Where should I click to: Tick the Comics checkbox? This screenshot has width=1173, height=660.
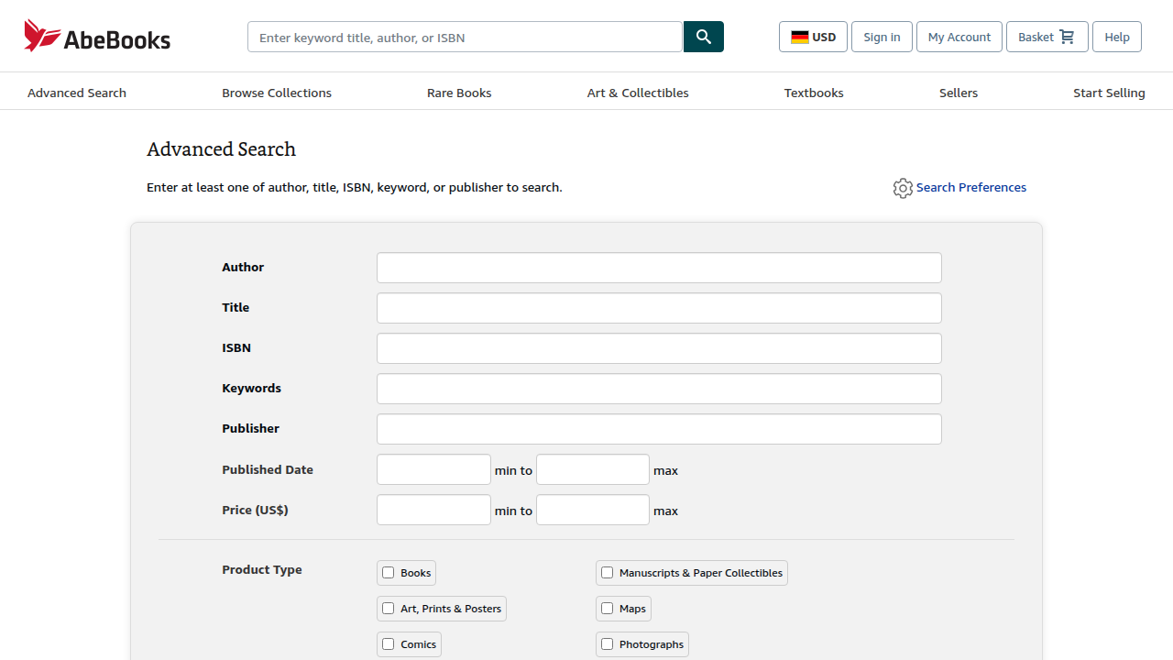[389, 644]
